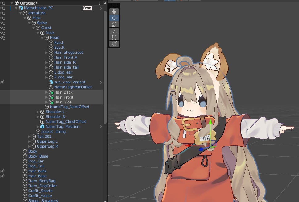Select the Rotate tool
Image resolution: width=299 pixels, height=202 pixels.
114,24
